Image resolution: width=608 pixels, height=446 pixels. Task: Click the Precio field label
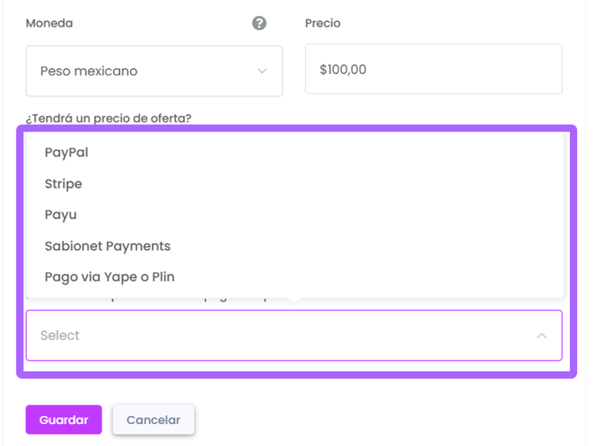pos(323,23)
